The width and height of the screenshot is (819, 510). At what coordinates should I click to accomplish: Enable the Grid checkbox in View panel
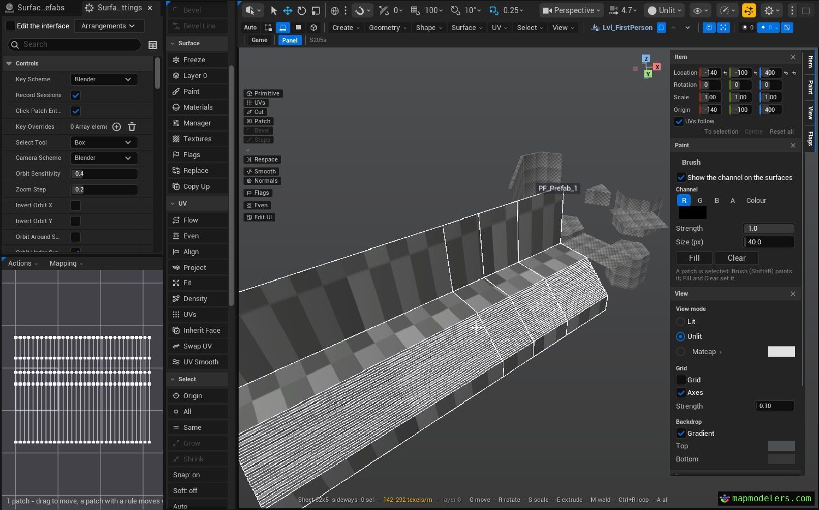point(681,380)
